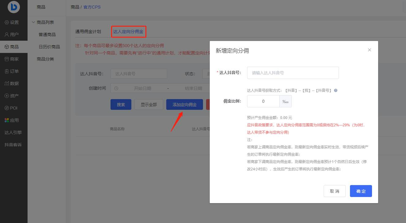Select 日历价商品 in the submenu
This screenshot has width=406, height=223.
[49, 47]
